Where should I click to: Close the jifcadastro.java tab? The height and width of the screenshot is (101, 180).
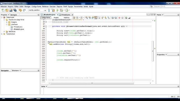click(57, 15)
